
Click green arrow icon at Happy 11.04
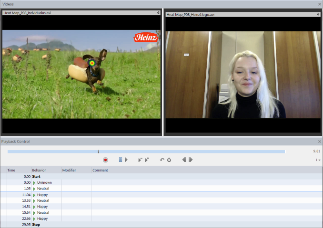[34, 195]
